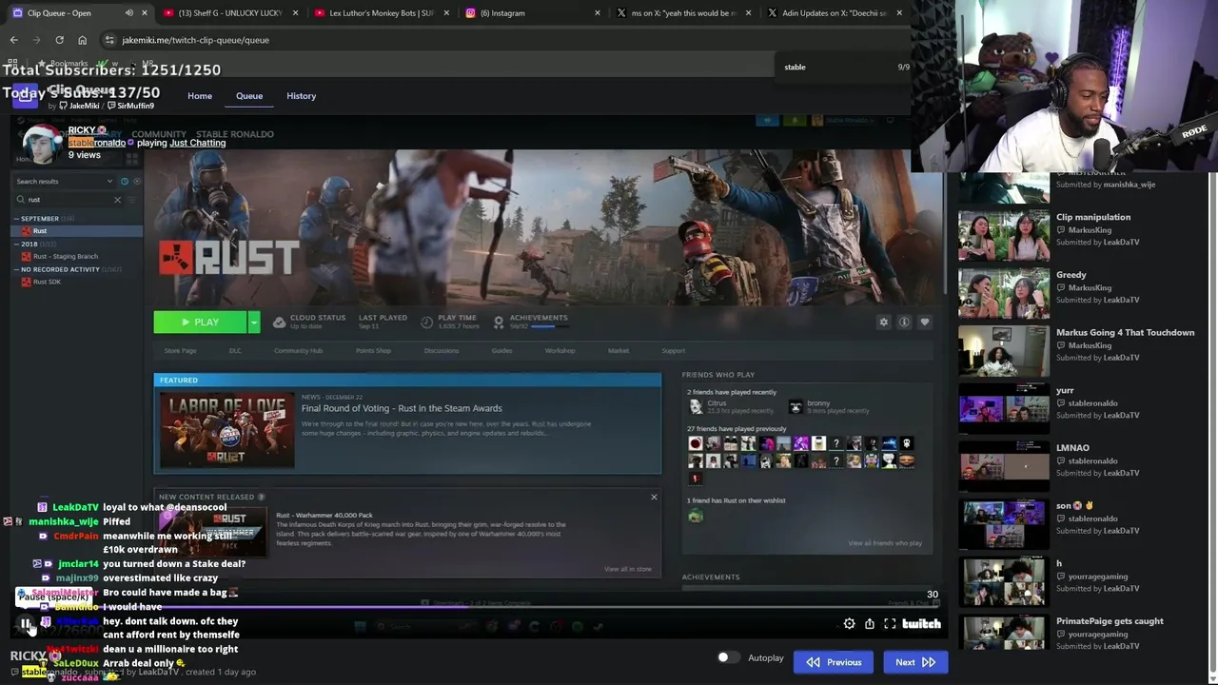Clear the rust search in Steam library
Screen dimensions: 1218x685
(117, 200)
